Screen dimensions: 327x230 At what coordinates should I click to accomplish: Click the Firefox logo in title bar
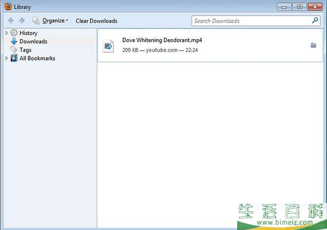(8, 6)
